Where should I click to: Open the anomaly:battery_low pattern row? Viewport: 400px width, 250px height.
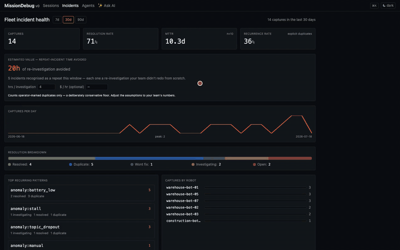click(81, 193)
